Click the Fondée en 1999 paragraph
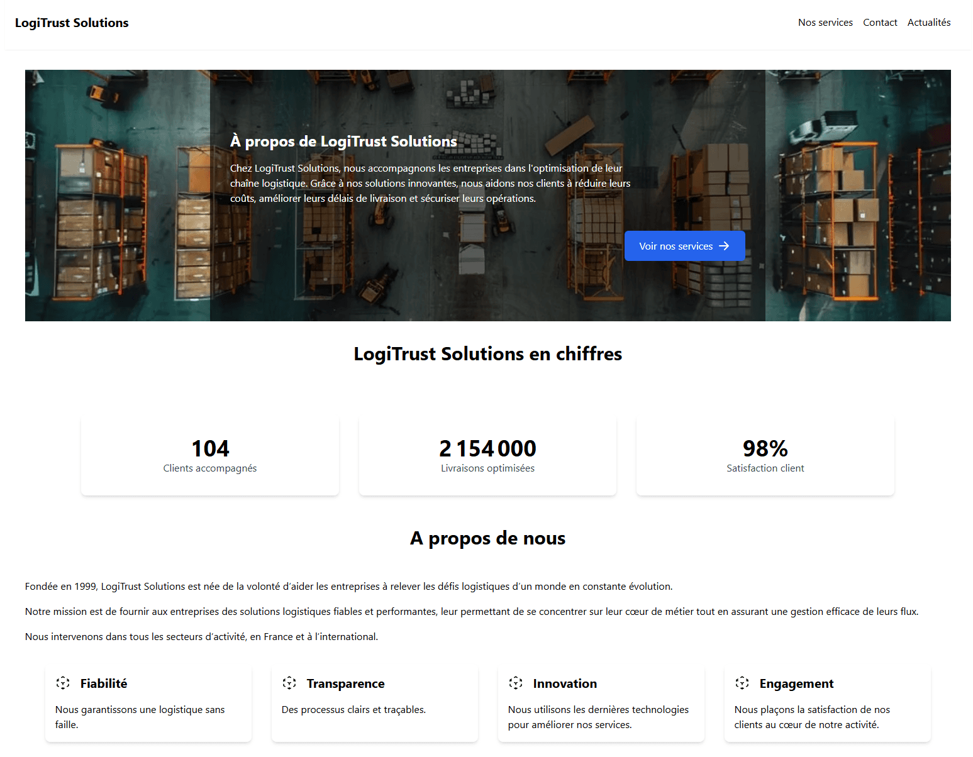Image resolution: width=973 pixels, height=757 pixels. click(x=348, y=586)
